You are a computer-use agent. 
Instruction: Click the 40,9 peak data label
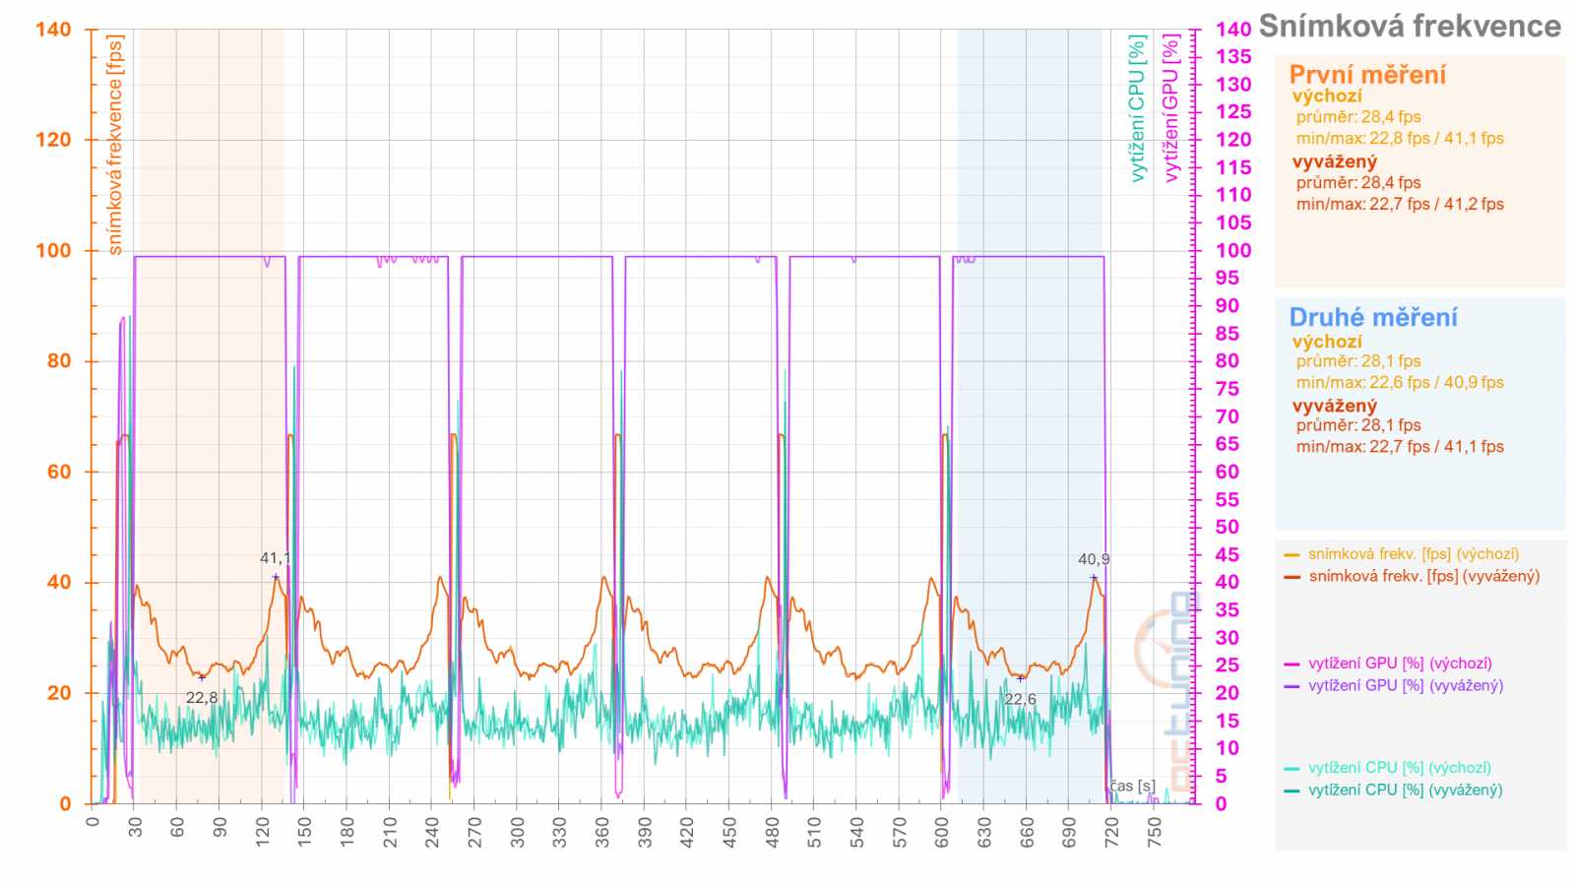[x=1094, y=559]
